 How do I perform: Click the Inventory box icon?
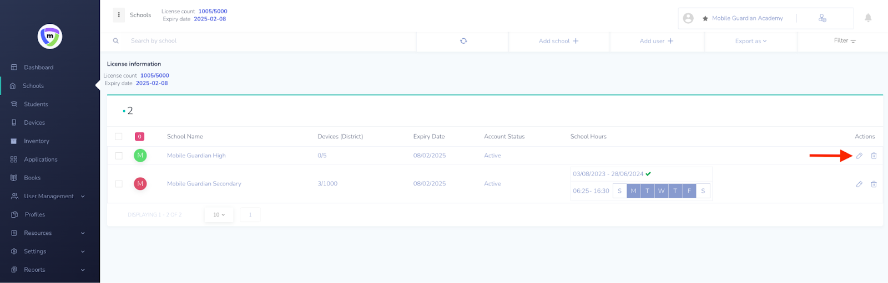pos(14,141)
